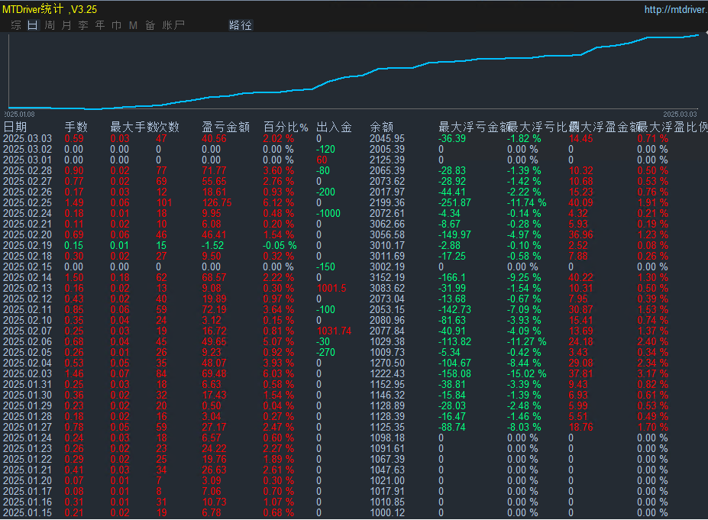Click the MTDriver统计 V3.25 title
The image size is (708, 520).
coord(50,9)
